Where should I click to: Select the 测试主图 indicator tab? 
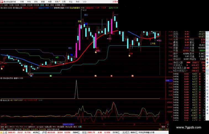69,127
